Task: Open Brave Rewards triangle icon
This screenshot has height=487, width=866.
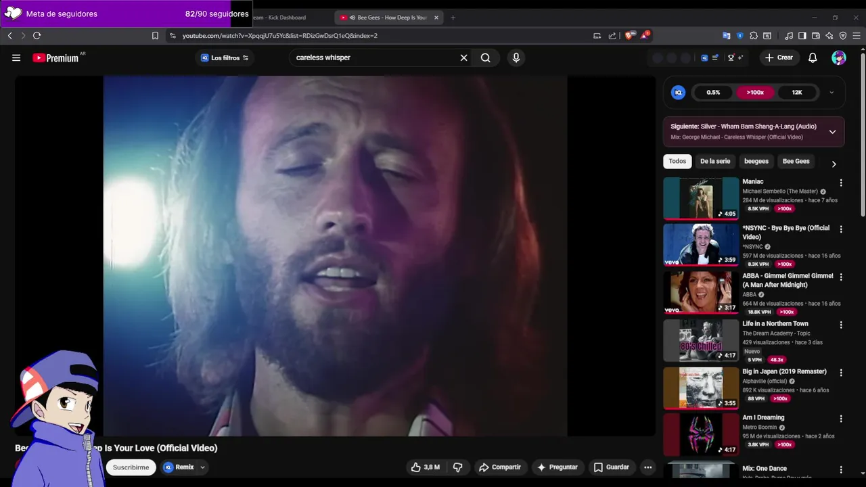Action: (x=645, y=35)
